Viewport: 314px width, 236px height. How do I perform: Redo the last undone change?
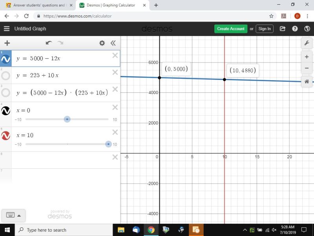(x=60, y=43)
